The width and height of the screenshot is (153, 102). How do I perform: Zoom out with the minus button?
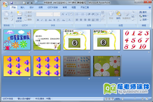tap(123, 99)
